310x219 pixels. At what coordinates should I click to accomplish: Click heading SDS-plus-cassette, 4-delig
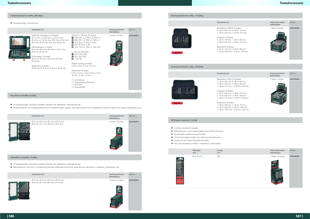[x=184, y=120]
